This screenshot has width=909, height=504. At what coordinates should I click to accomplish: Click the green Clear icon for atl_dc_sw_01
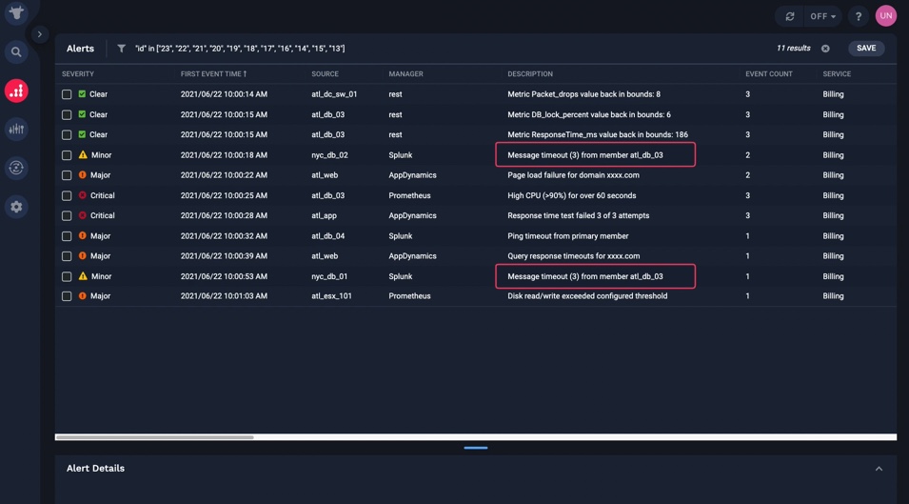coord(82,94)
